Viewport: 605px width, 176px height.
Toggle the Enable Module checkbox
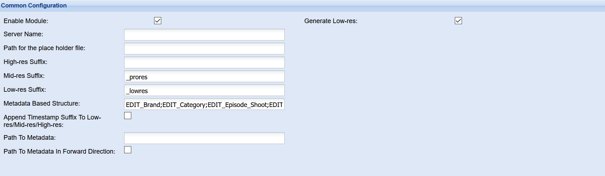(158, 21)
